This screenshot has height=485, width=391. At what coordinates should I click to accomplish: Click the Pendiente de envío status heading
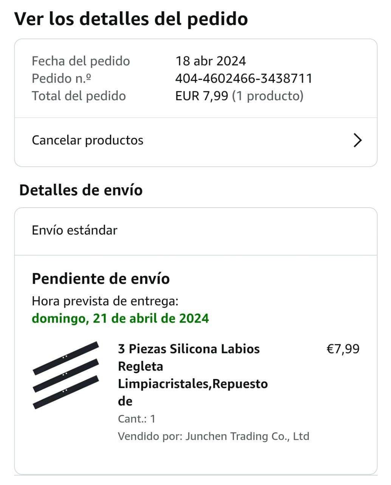(101, 278)
